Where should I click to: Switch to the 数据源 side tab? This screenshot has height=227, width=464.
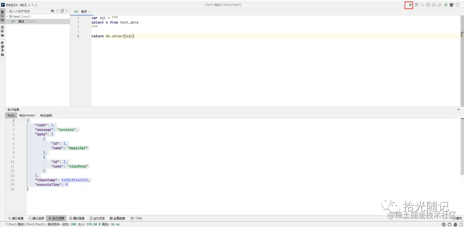[3, 48]
